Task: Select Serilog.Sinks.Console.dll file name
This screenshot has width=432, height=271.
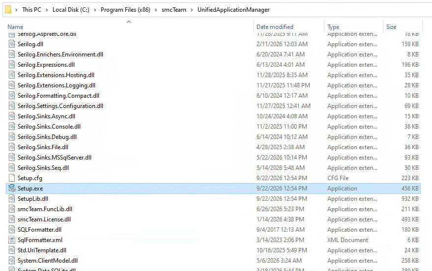Action: click(49, 127)
